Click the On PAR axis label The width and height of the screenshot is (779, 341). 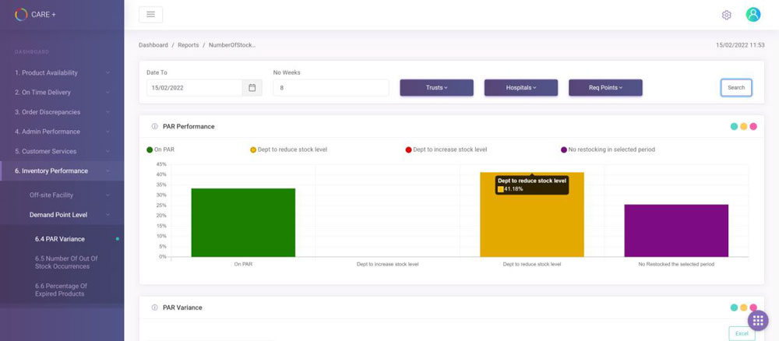point(243,265)
